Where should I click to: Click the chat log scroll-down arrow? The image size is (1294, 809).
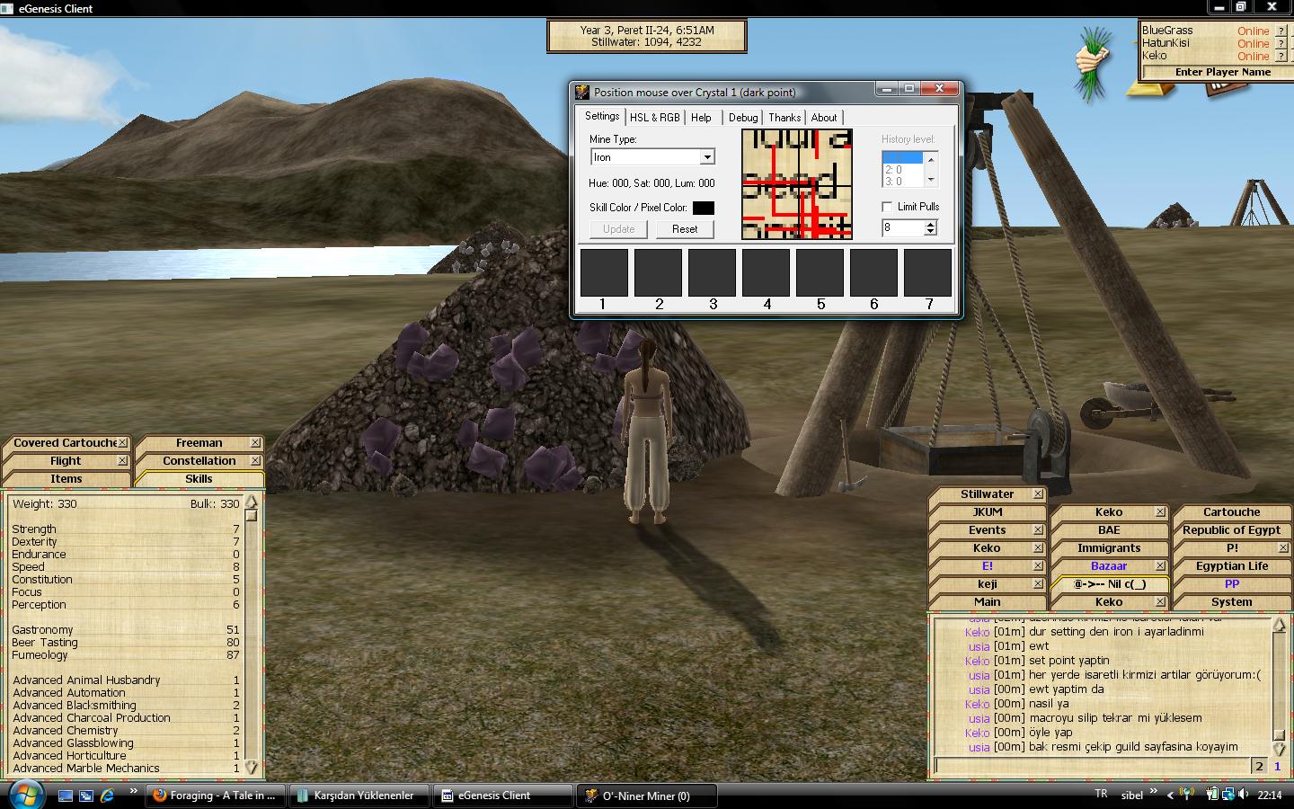(x=1280, y=748)
